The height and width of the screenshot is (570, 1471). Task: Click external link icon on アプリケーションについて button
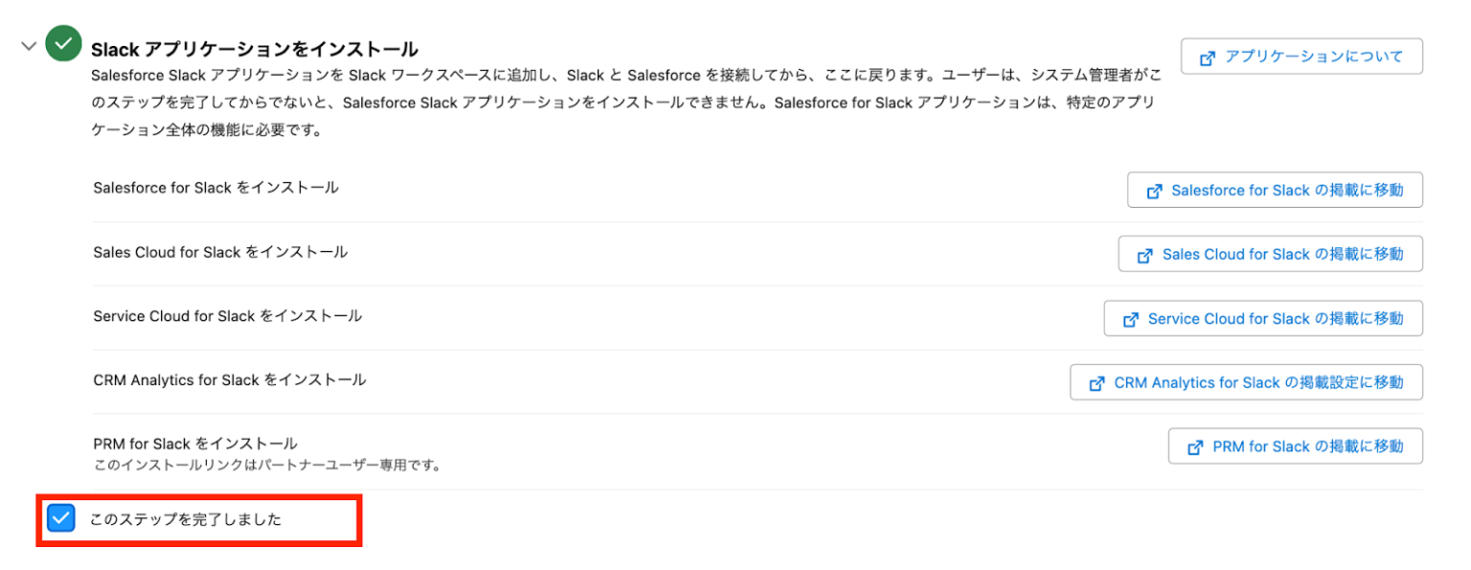(x=1207, y=56)
